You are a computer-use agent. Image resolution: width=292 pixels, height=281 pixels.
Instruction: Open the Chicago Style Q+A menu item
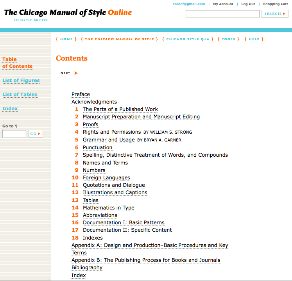(190, 39)
